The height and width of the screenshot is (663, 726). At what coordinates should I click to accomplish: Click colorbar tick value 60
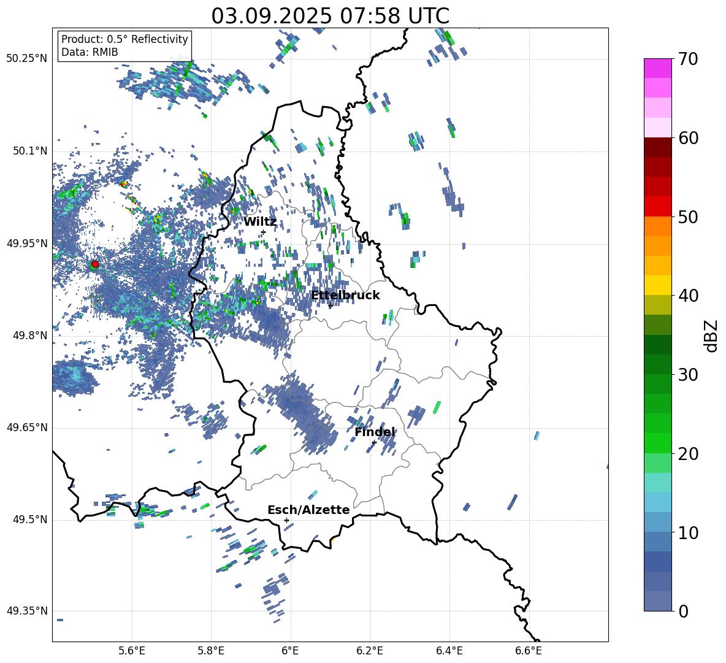pyautogui.click(x=688, y=138)
